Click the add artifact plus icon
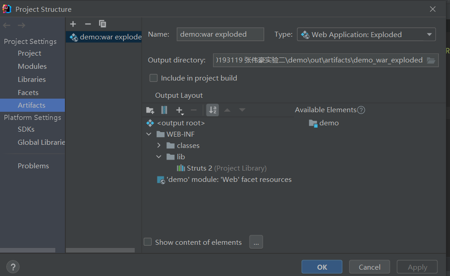 click(73, 24)
